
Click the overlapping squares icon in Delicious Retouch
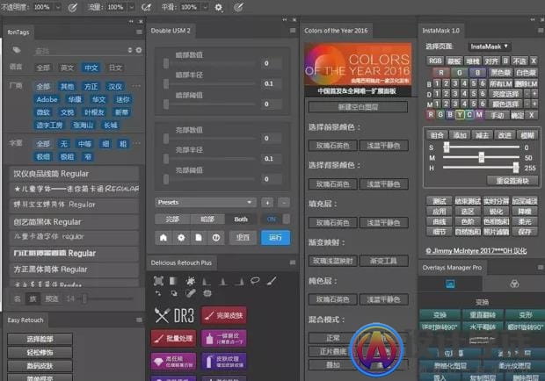pyautogui.click(x=174, y=293)
